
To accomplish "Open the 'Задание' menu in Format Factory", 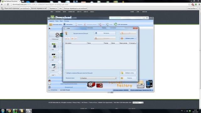I will coord(52,21).
